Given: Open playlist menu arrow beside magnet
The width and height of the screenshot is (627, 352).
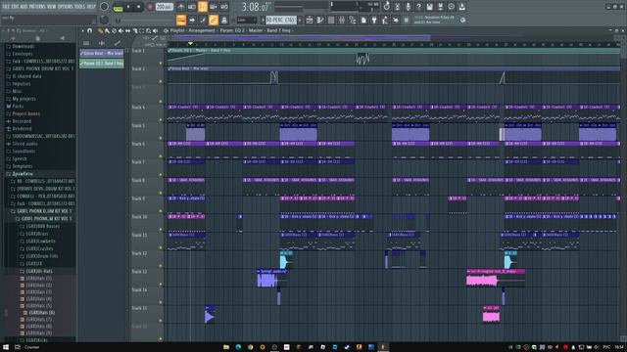Looking at the screenshot, I should click(82, 30).
